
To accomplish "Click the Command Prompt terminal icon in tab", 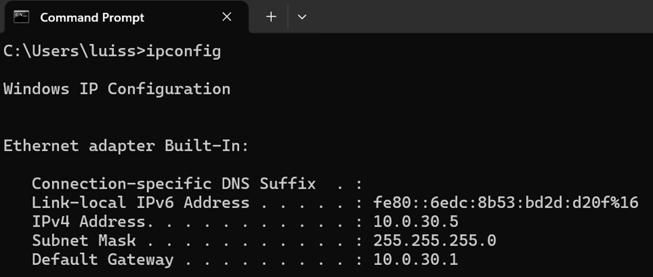I will [x=21, y=17].
